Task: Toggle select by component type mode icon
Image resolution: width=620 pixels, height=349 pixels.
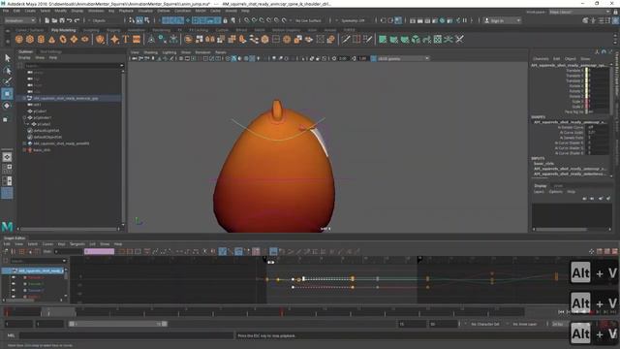Action: (x=146, y=20)
